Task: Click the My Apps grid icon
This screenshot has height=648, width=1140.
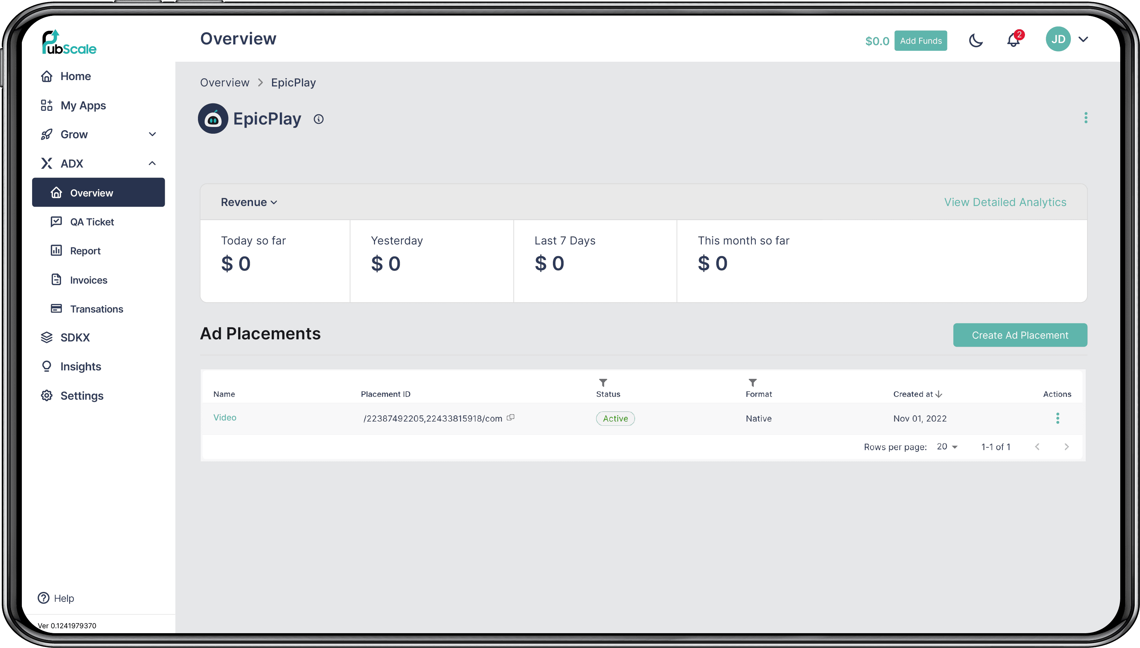Action: [x=47, y=105]
